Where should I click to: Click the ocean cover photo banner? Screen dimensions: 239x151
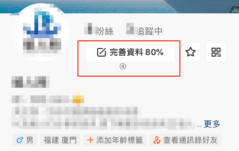(x=119, y=7)
